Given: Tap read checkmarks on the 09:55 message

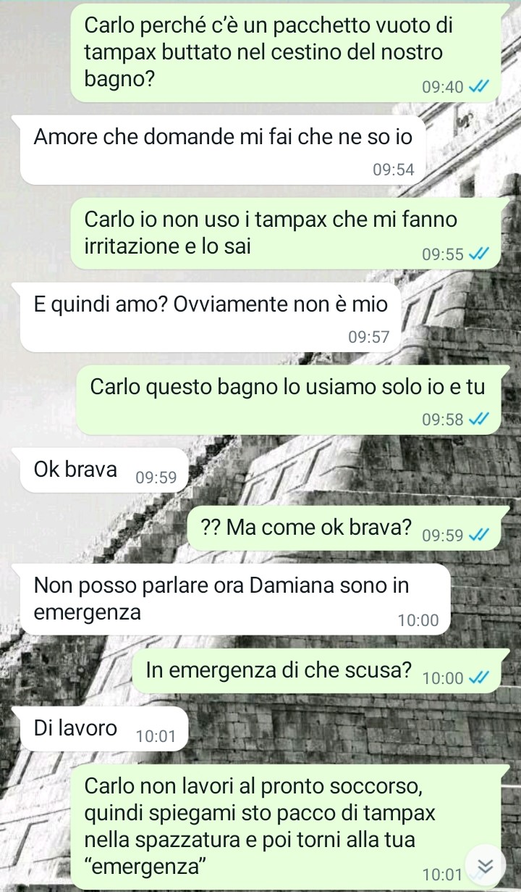Looking at the screenshot, I should (479, 254).
